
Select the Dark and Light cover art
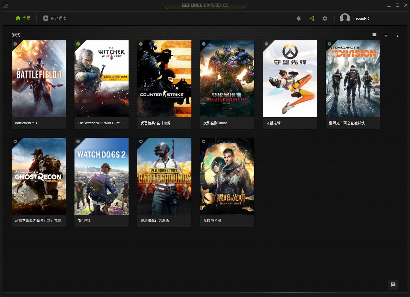(227, 176)
